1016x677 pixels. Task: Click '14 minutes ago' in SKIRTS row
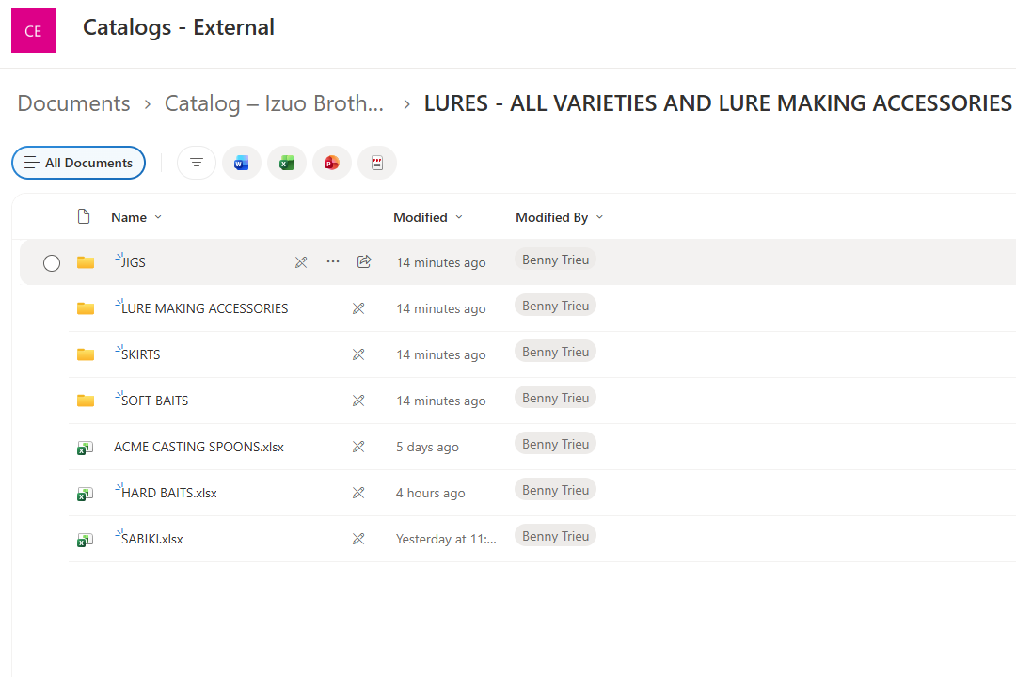(440, 354)
